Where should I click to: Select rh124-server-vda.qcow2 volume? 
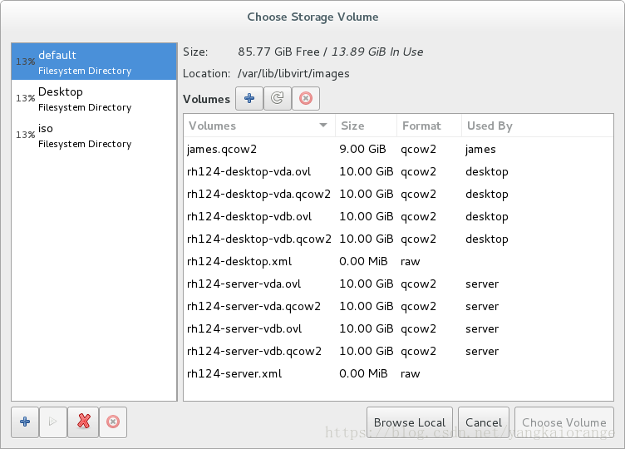[398, 306]
